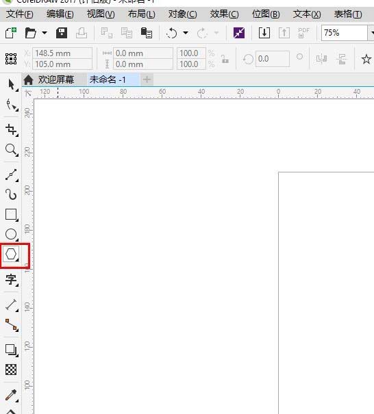The width and height of the screenshot is (374, 414).
Task: Click the horizontal scale factor 100.0 field
Action: [191, 53]
